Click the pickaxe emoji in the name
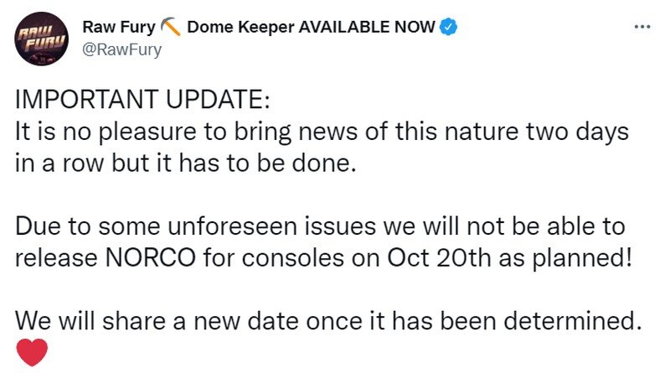The image size is (670, 373). pos(172,28)
